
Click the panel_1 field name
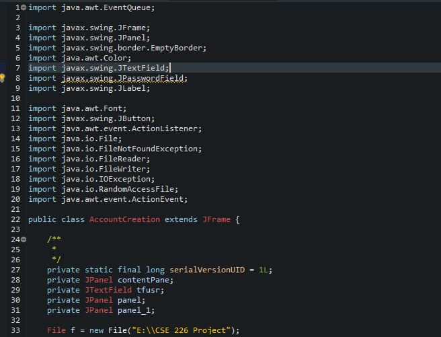coord(134,310)
